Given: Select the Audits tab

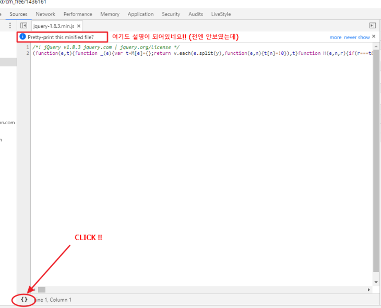Looking at the screenshot, I should click(x=196, y=14).
